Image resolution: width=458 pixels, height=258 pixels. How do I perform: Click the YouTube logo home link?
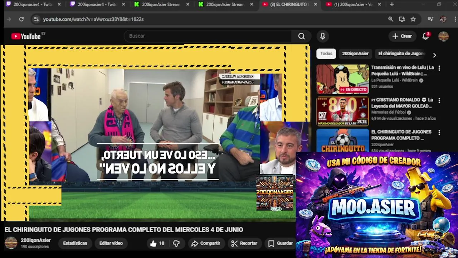(26, 36)
